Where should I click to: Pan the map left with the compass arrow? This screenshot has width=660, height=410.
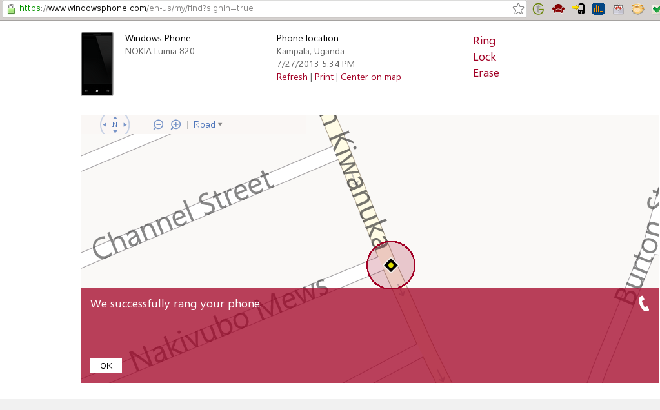[x=105, y=125]
